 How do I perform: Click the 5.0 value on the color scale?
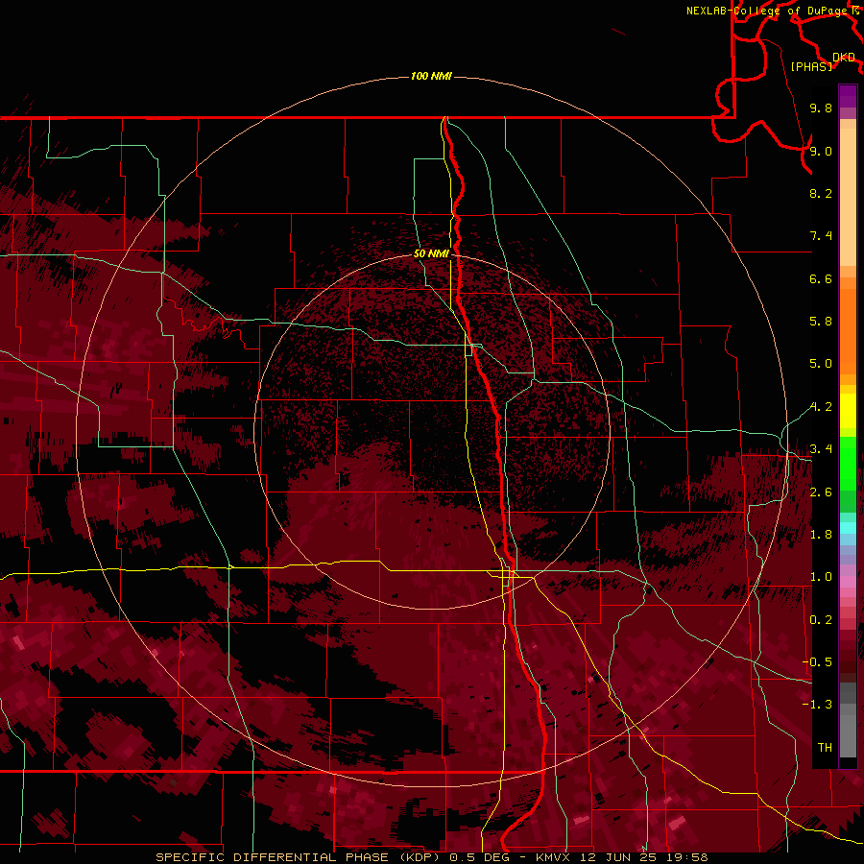821,364
